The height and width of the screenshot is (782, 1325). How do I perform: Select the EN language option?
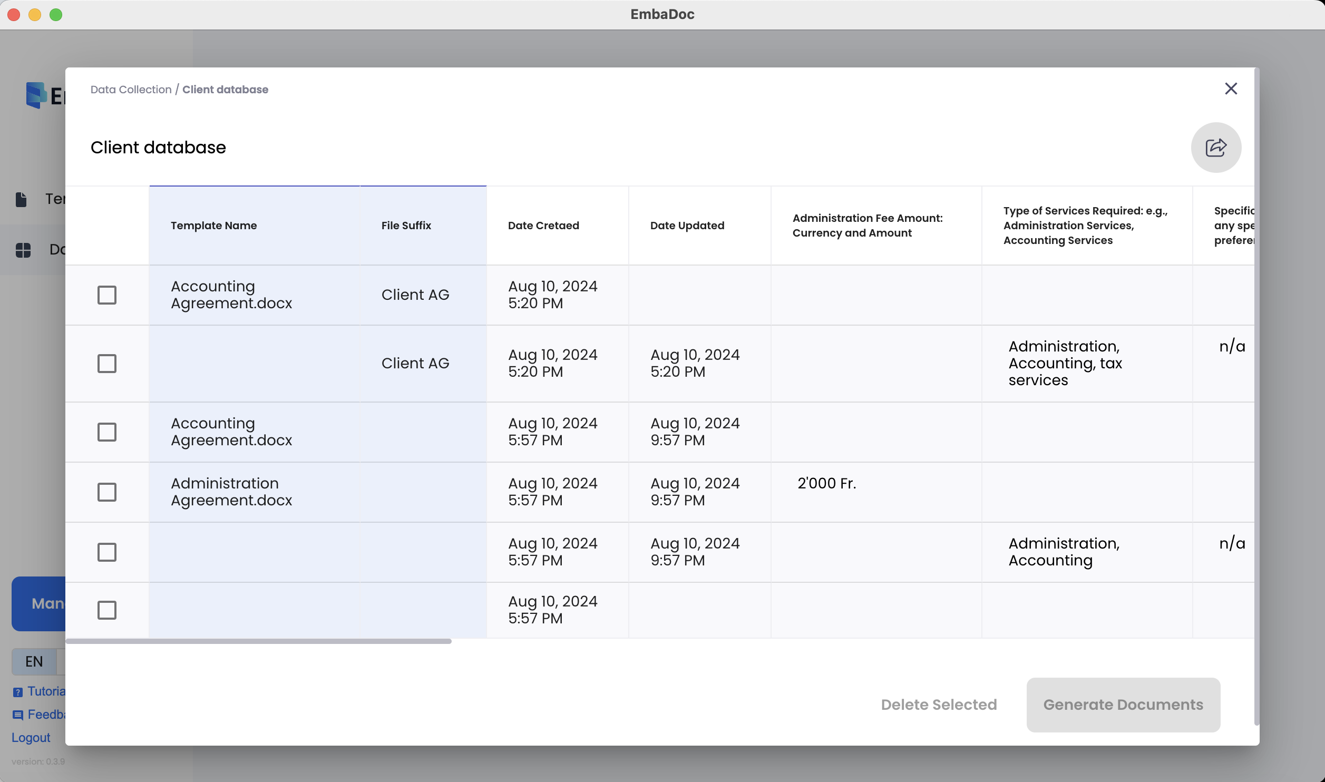tap(34, 661)
